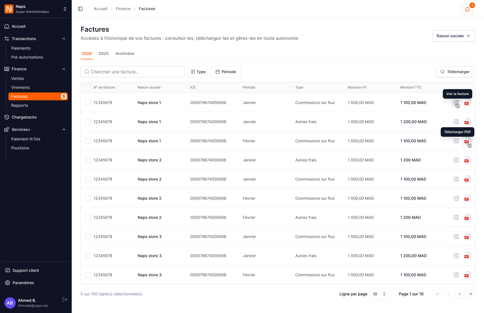The height and width of the screenshot is (313, 484).
Task: Open the Période filter
Action: click(x=226, y=72)
